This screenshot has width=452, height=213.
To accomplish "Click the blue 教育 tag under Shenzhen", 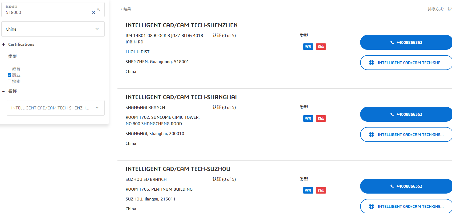I will (308, 47).
